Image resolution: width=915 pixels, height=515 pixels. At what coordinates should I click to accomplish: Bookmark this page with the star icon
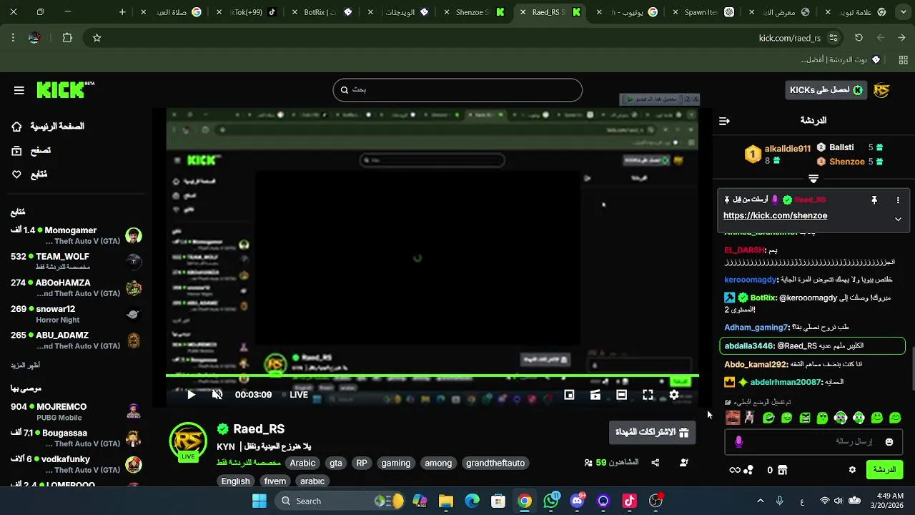point(97,38)
